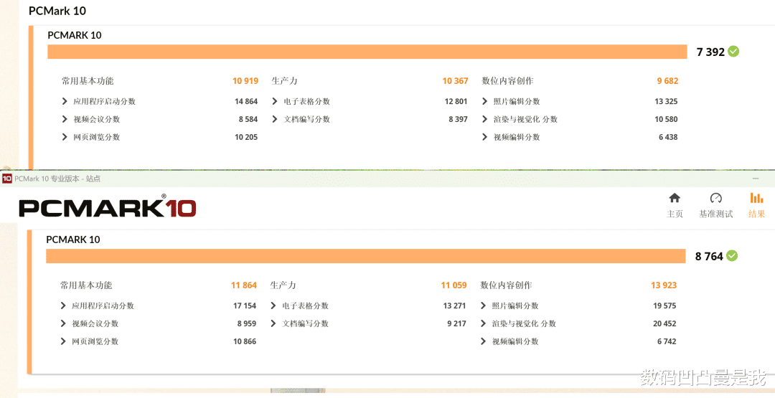
Task: Click the orange score bar for 8 764
Action: pyautogui.click(x=366, y=256)
